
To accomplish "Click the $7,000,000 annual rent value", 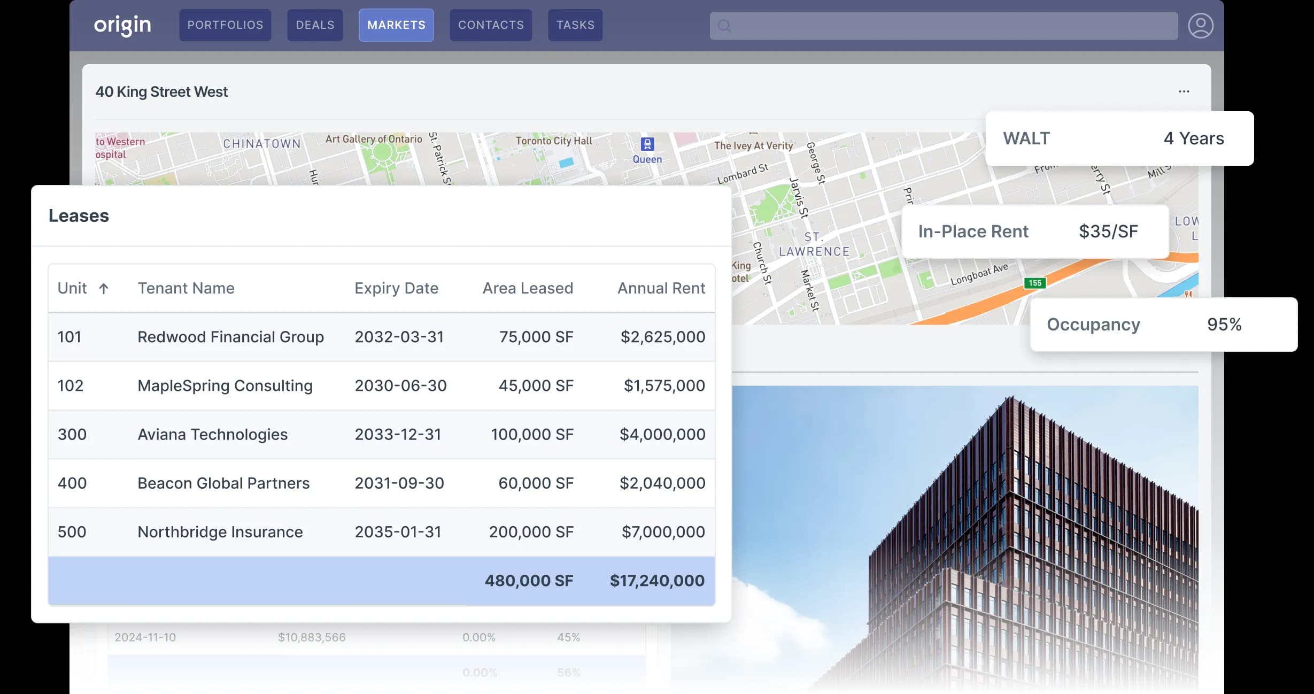I will coord(663,531).
